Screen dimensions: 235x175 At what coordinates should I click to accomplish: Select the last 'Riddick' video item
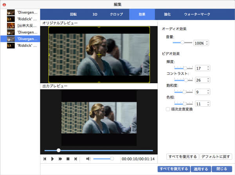coord(20,46)
